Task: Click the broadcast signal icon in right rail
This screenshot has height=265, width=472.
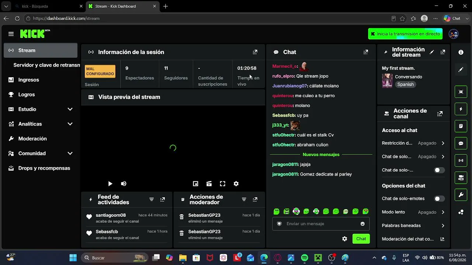Action: tap(461, 160)
